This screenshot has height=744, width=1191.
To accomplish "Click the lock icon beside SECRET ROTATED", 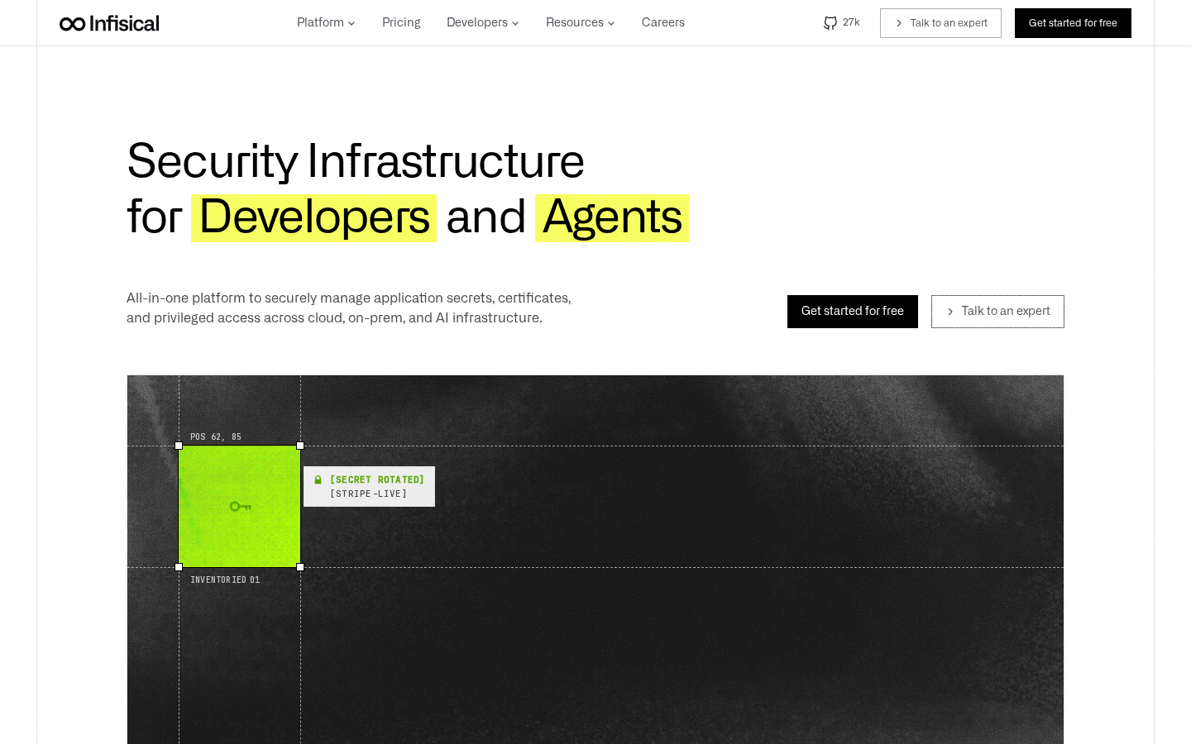I will (318, 479).
